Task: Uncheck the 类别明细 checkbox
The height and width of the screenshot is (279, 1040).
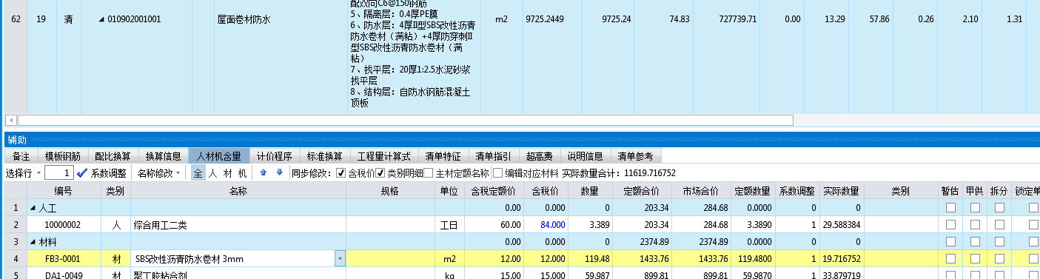Action: tap(380, 173)
